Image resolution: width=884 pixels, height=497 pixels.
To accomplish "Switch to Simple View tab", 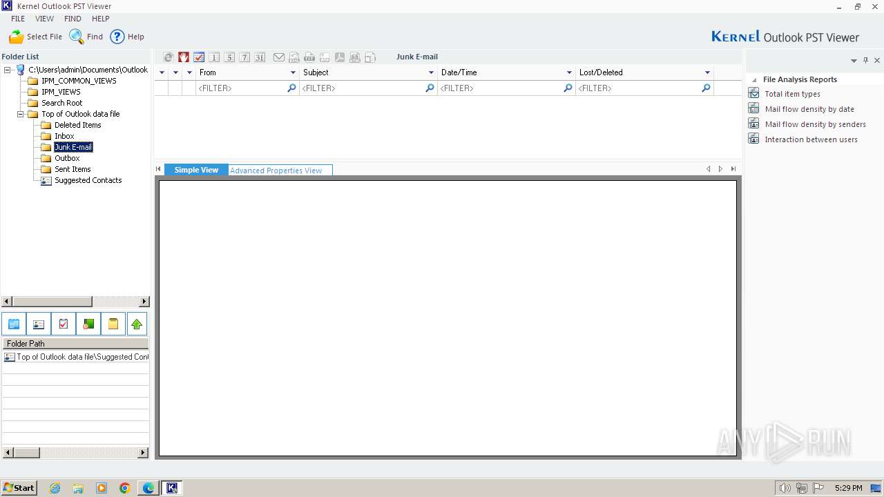I will [x=196, y=170].
